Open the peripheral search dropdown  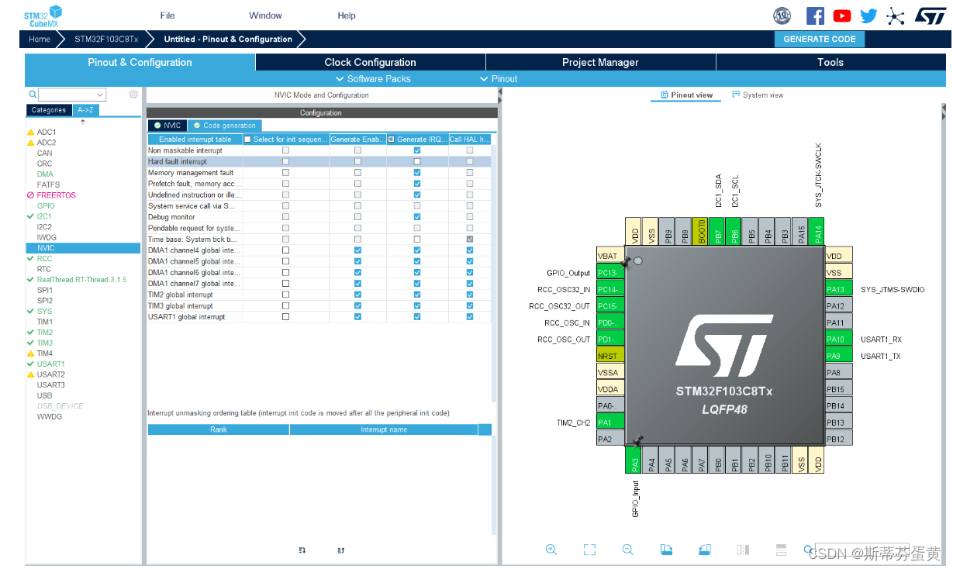point(101,95)
